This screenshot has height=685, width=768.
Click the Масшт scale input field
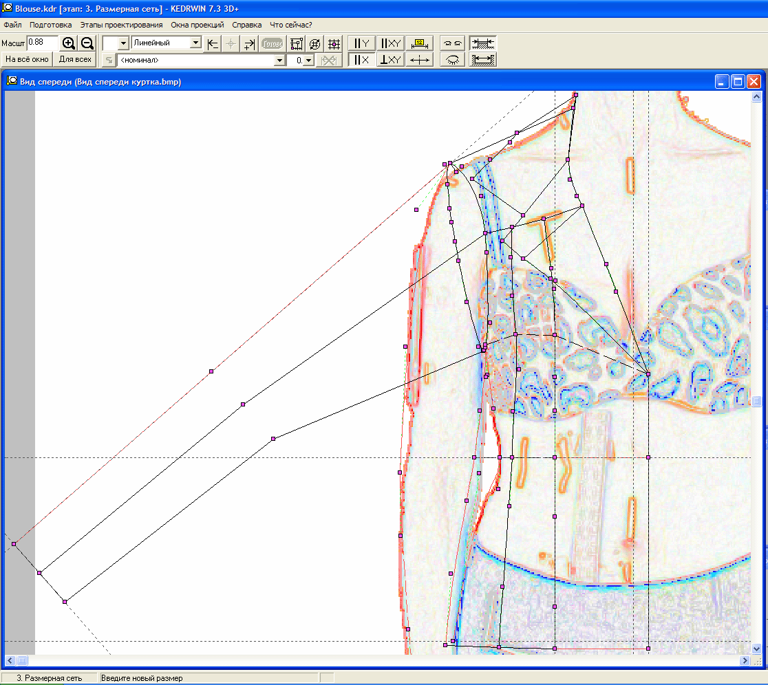(x=42, y=43)
